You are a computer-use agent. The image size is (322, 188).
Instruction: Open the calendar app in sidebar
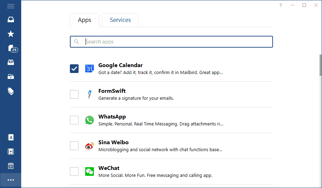tap(11, 166)
